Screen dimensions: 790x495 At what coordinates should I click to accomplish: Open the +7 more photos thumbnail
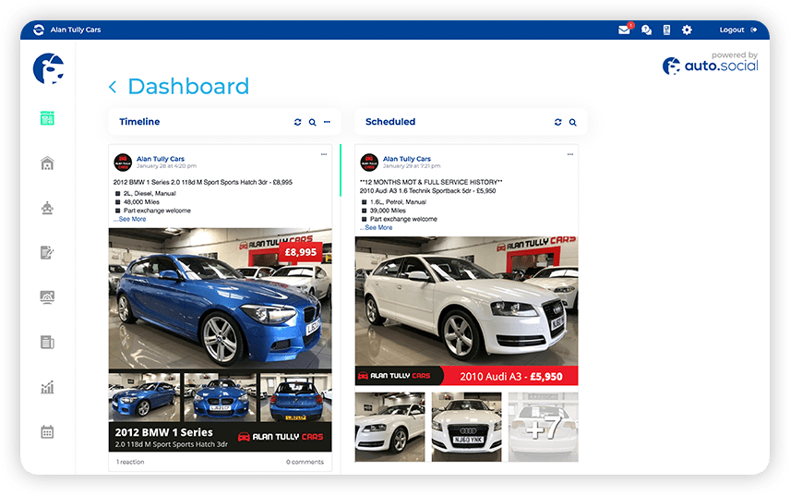(543, 427)
